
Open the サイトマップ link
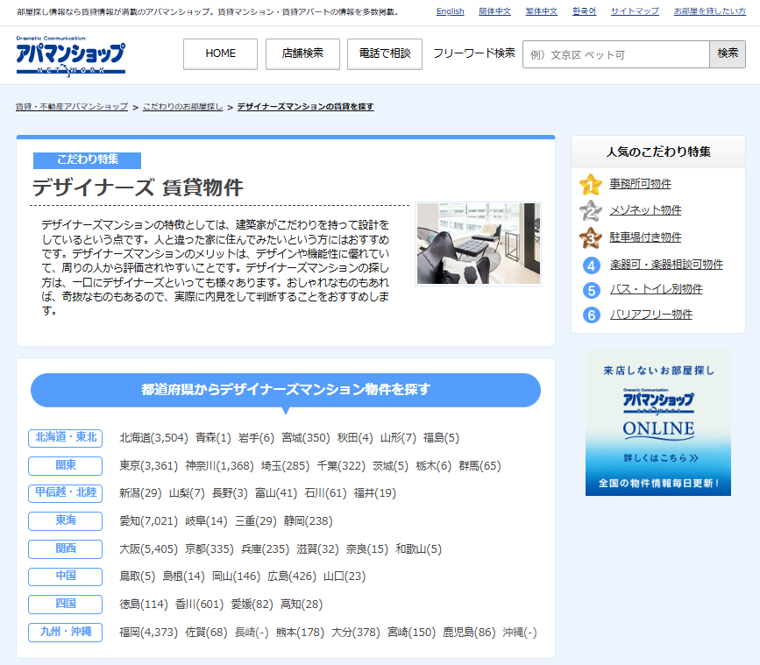click(x=635, y=11)
